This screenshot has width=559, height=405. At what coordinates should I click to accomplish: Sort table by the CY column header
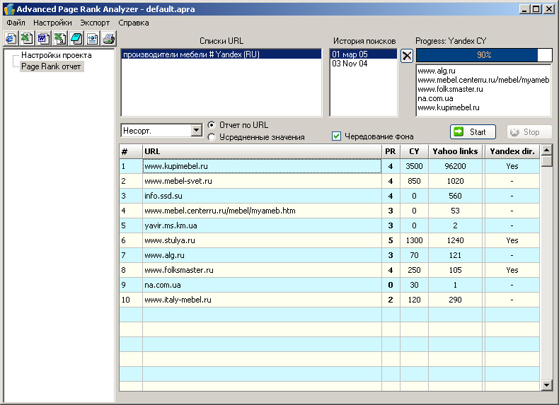click(414, 151)
